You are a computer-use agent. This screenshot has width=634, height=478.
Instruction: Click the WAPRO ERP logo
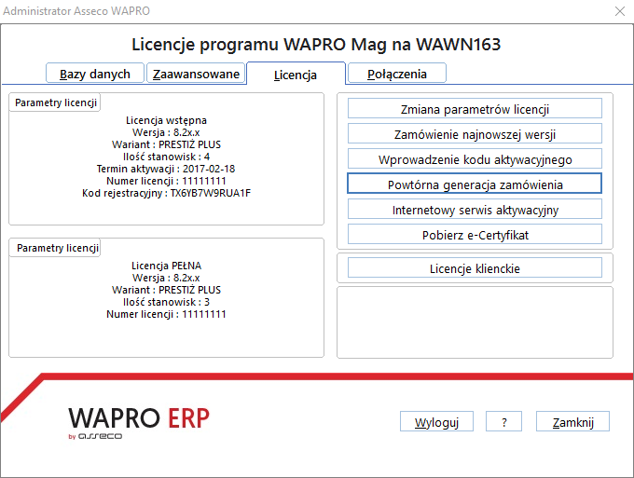point(139,422)
